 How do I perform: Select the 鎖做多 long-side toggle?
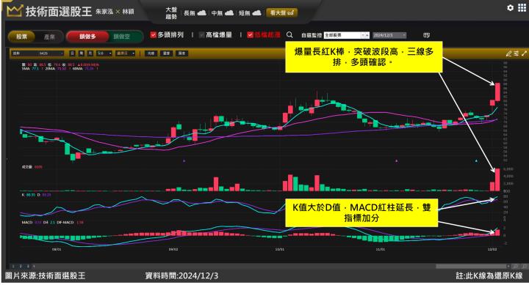[87, 37]
